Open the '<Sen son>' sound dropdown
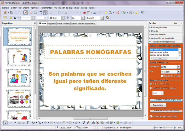185x131 pixels. point(179,72)
